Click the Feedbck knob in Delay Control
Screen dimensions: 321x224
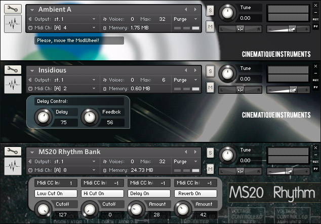pyautogui.click(x=90, y=117)
